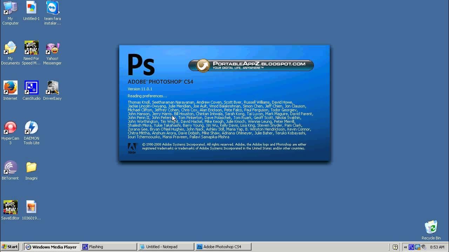Click the wireless network warning tray icon
This screenshot has width=449, height=252.
coord(417,247)
